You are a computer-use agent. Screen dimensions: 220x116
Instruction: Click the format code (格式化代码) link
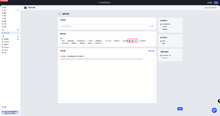(x=151, y=51)
